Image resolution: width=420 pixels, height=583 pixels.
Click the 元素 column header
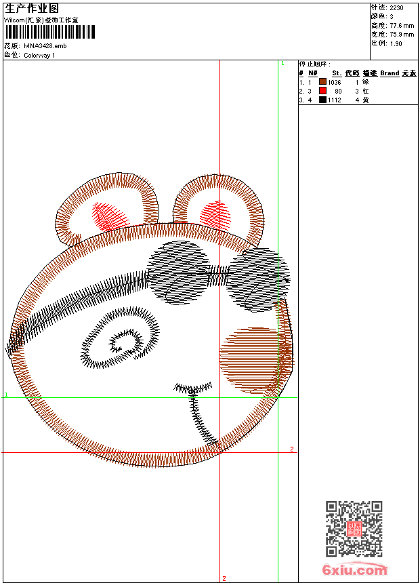pos(408,73)
